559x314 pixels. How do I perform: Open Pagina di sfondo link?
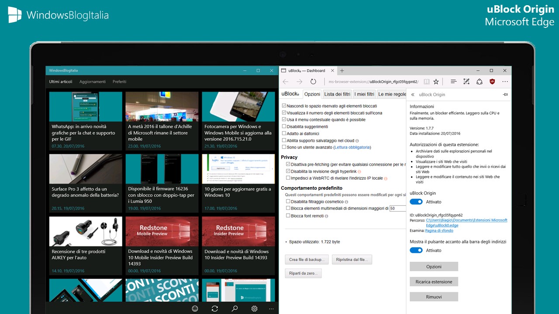440,231
